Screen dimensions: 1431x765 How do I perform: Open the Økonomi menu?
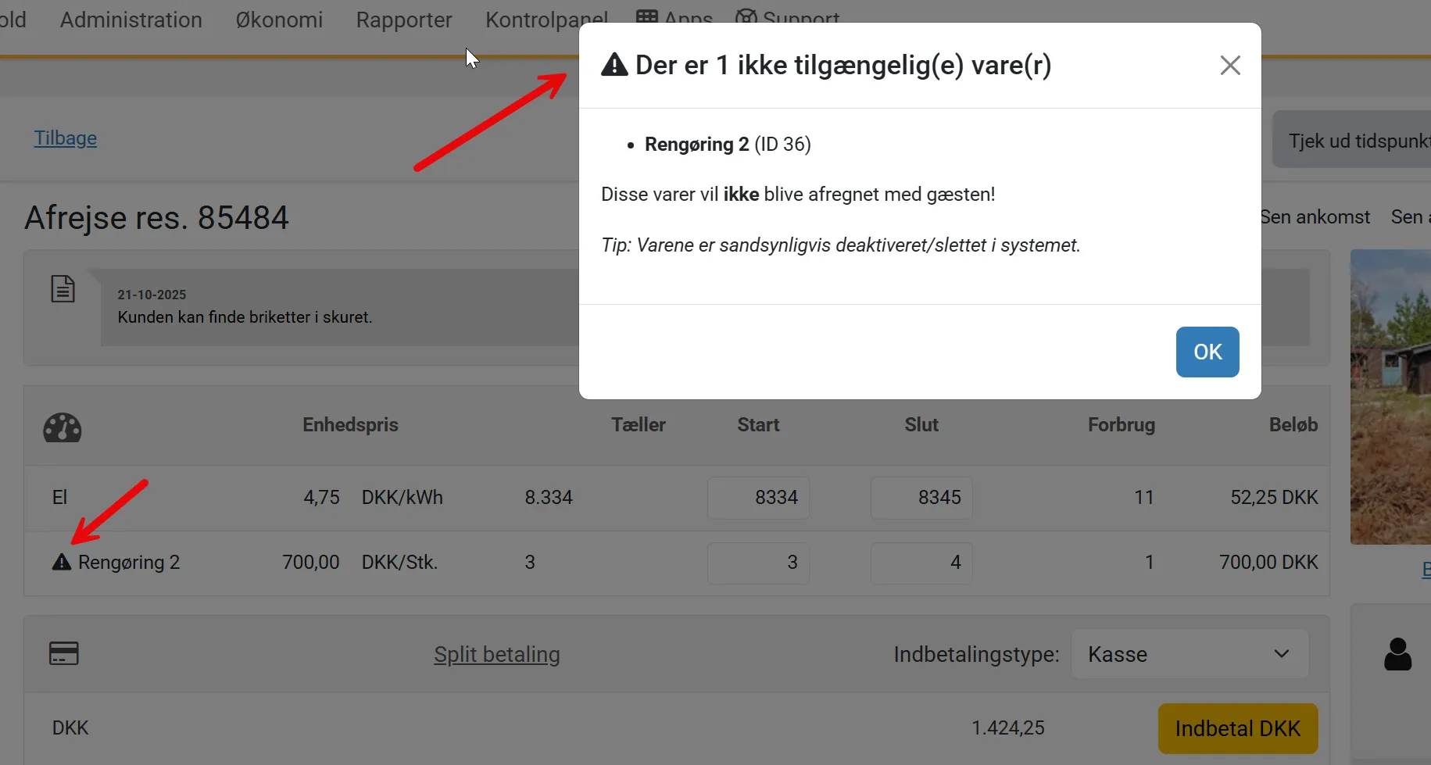(x=279, y=20)
